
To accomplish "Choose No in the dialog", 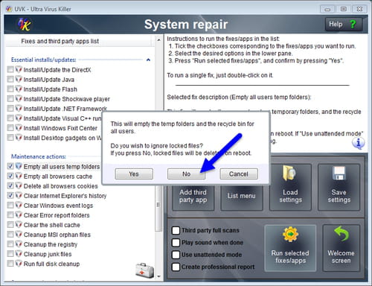I will click(x=186, y=174).
